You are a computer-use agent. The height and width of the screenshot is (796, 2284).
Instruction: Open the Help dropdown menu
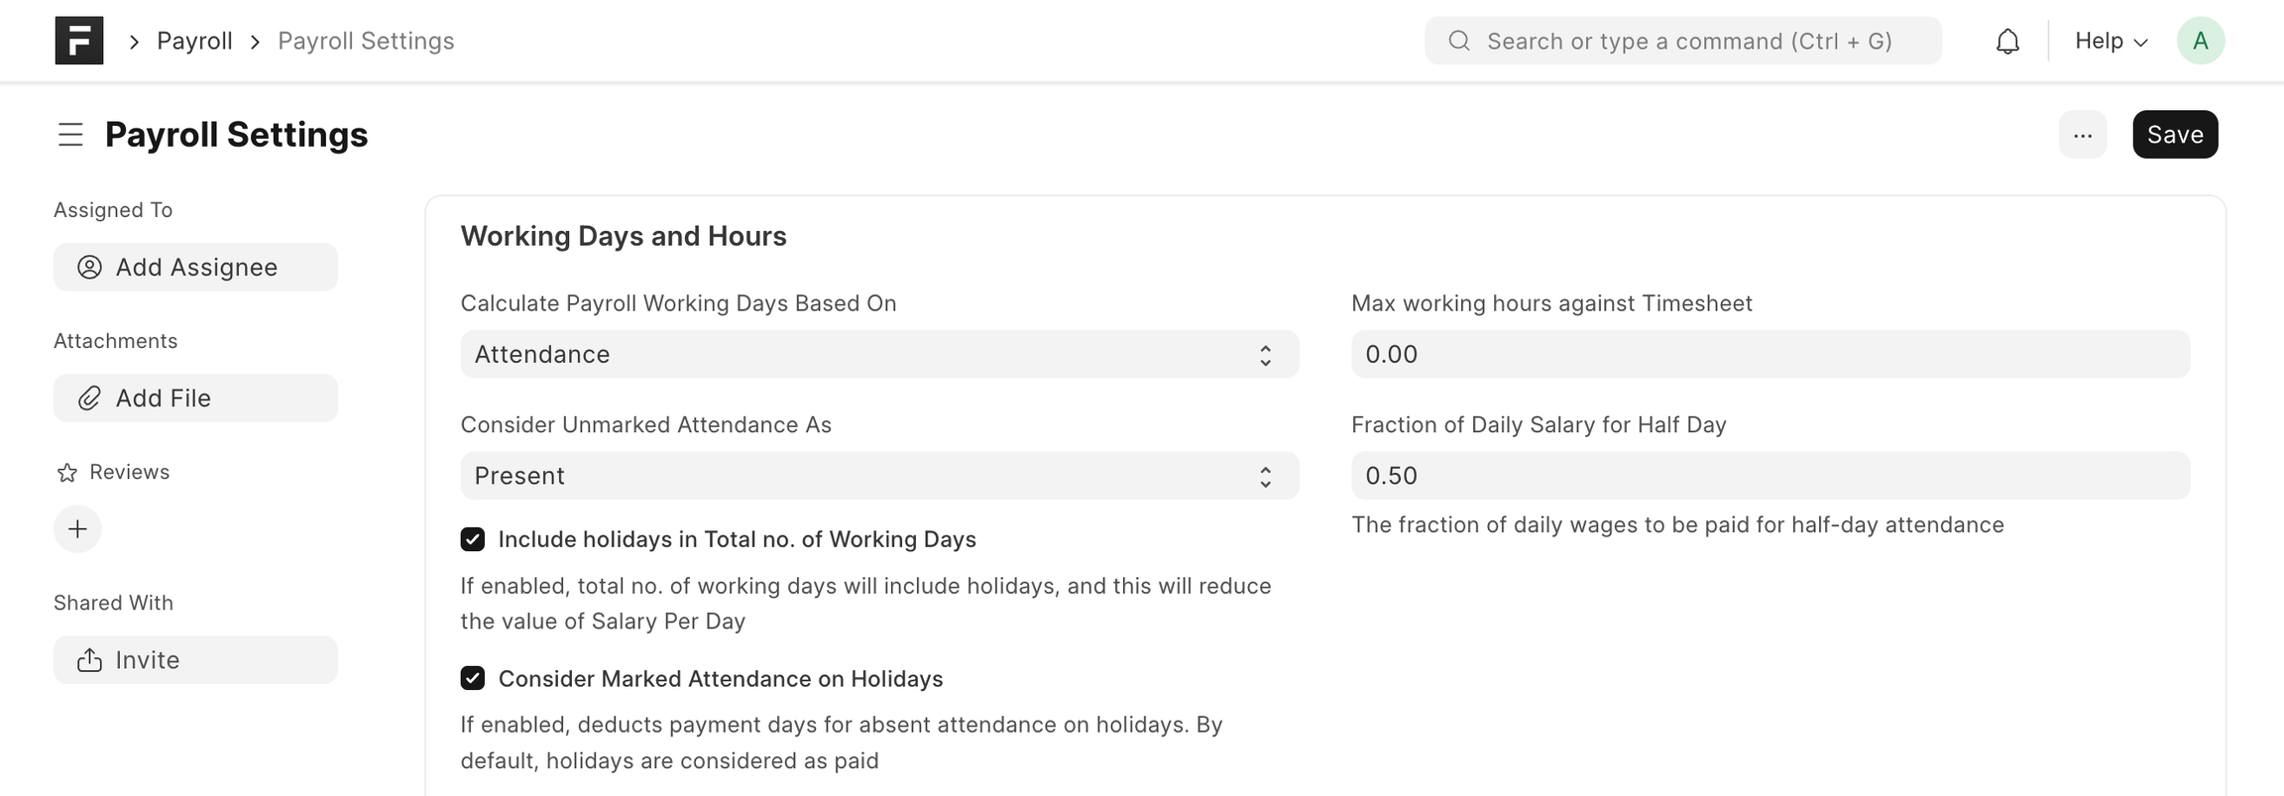tap(2111, 41)
